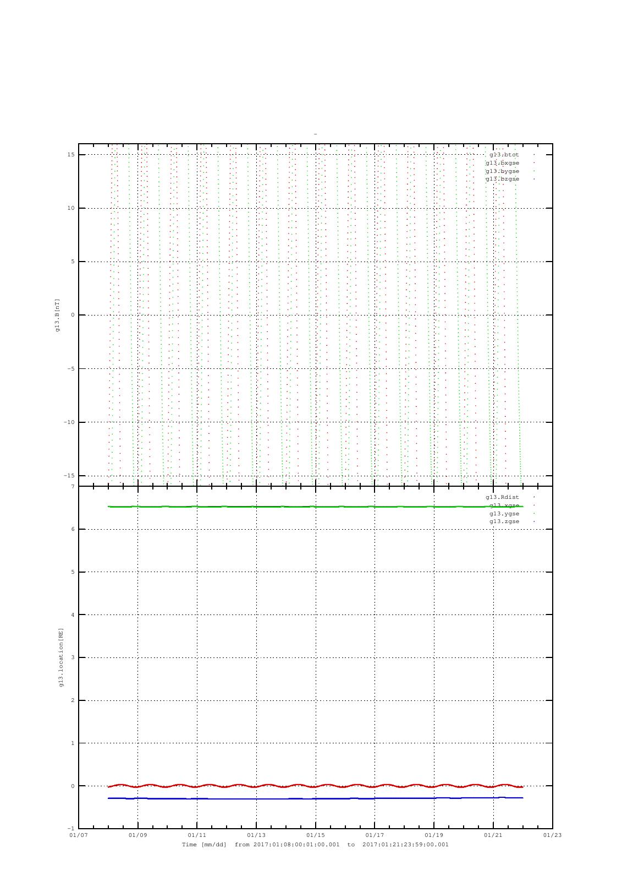Image resolution: width=622 pixels, height=881 pixels.
Task: Select the g13.bzgse legend entry
Action: point(502,179)
